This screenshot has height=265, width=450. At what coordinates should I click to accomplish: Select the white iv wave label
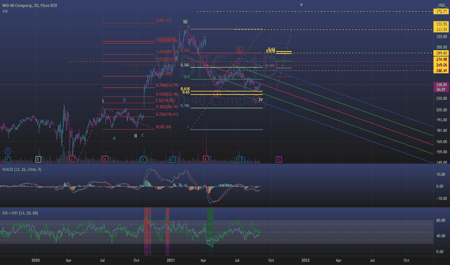[x=261, y=99]
